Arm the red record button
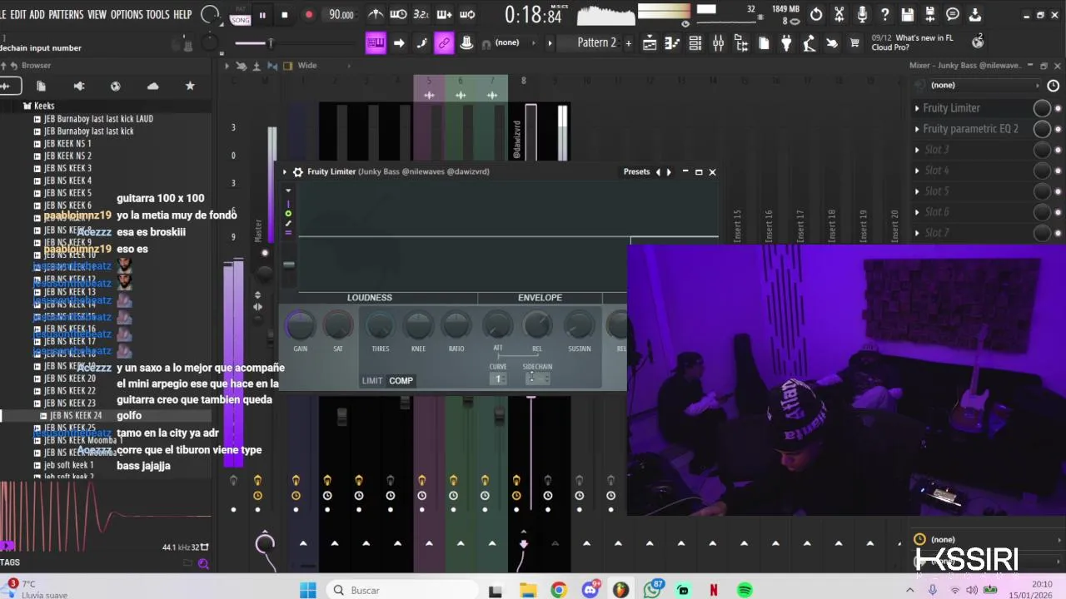This screenshot has height=599, width=1066. [x=309, y=14]
